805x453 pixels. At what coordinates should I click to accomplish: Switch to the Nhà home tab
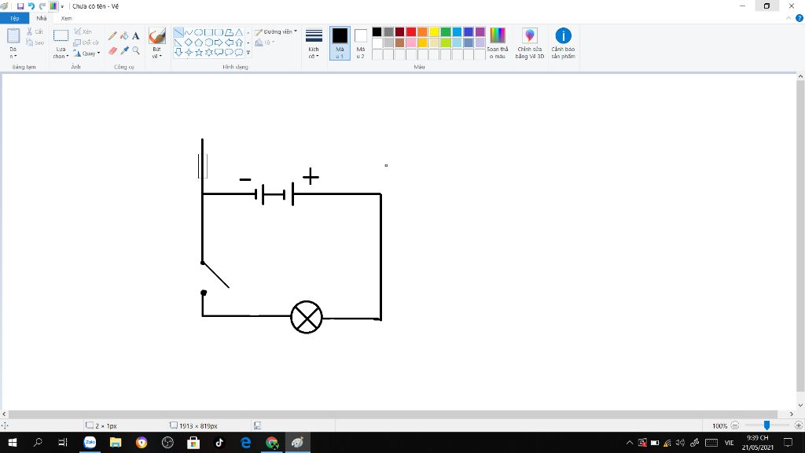[42, 18]
